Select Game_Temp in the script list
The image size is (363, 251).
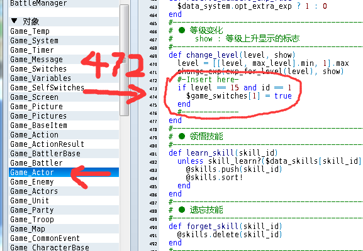coord(64,31)
